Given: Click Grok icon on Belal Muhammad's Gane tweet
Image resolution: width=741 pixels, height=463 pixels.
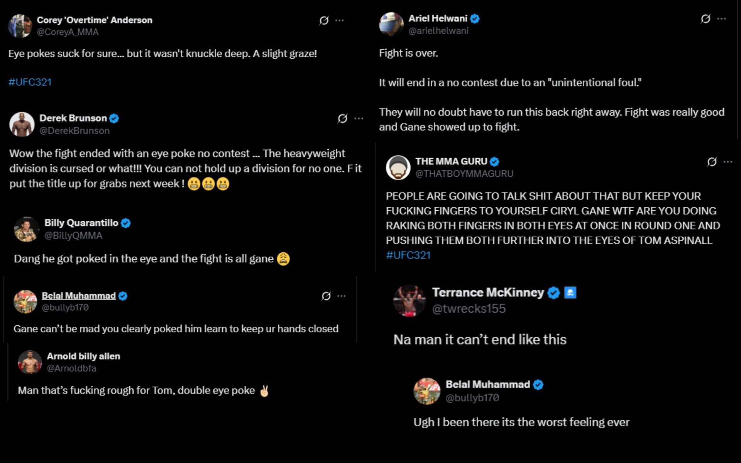Looking at the screenshot, I should pos(326,296).
